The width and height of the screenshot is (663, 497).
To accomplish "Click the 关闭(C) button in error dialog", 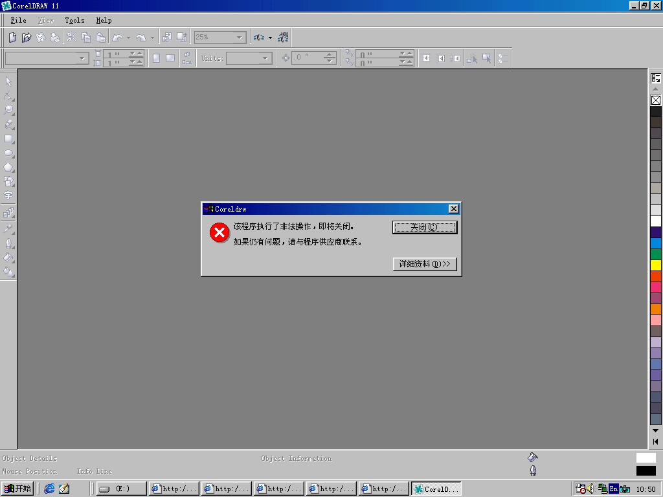I will click(x=425, y=227).
